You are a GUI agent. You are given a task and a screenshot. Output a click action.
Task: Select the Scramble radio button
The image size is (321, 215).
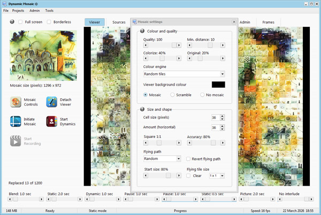(172, 95)
